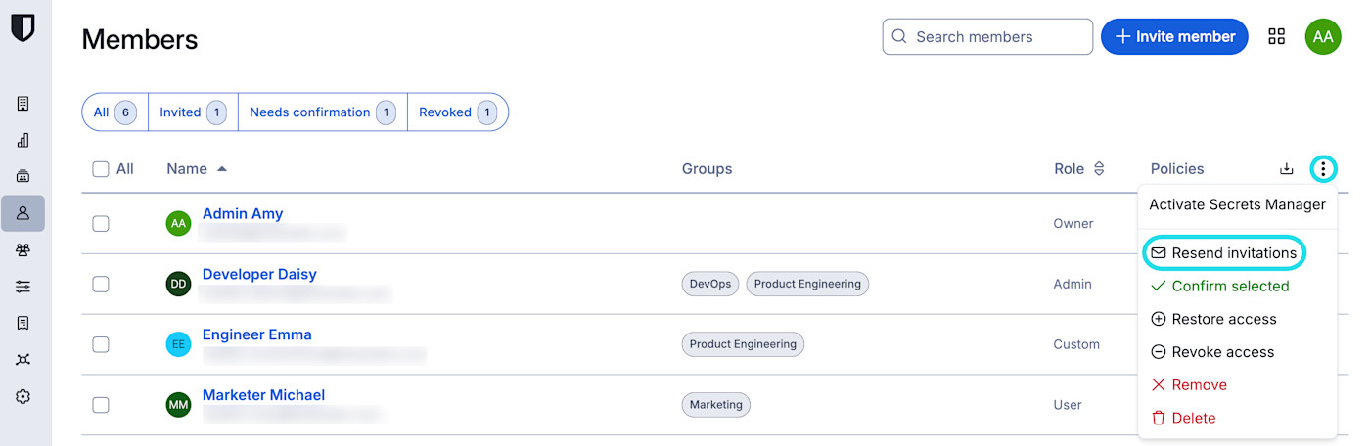This screenshot has height=446, width=1370.
Task: Click the download export icon in header row
Action: [x=1286, y=169]
